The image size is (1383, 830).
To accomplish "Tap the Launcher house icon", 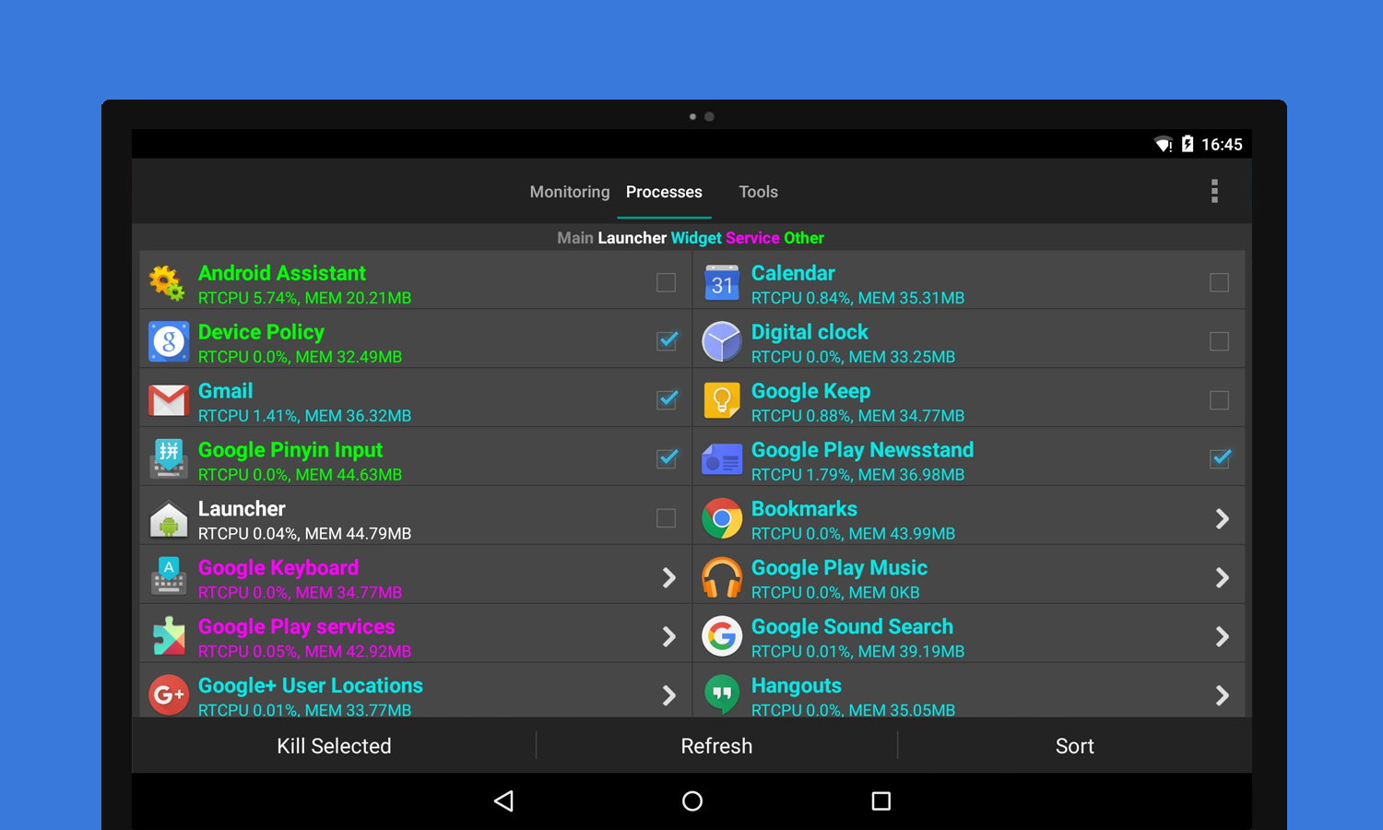I will (x=169, y=518).
